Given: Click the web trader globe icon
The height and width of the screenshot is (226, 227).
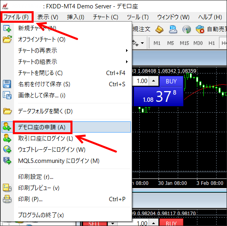Looking at the screenshot, I should [x=7, y=149].
